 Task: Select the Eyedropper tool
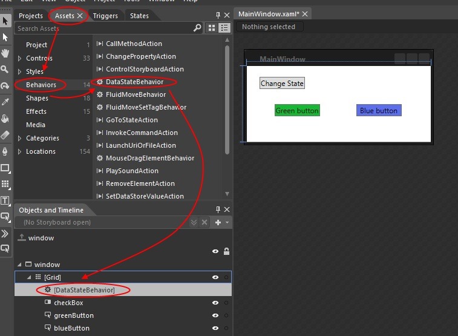(x=5, y=102)
